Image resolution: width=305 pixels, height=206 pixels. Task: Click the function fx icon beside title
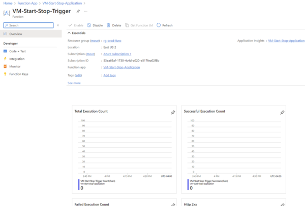tap(7, 13)
